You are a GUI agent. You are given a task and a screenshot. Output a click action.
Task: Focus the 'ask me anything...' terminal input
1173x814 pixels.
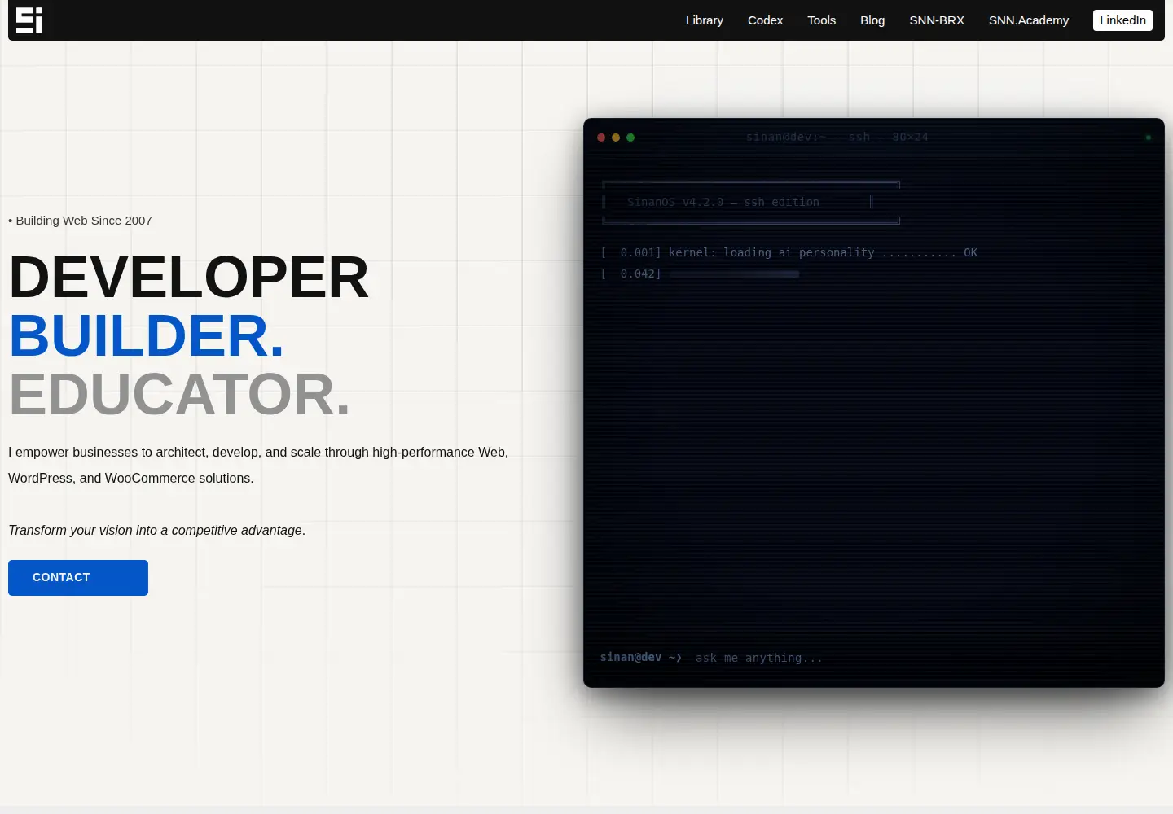(x=922, y=658)
